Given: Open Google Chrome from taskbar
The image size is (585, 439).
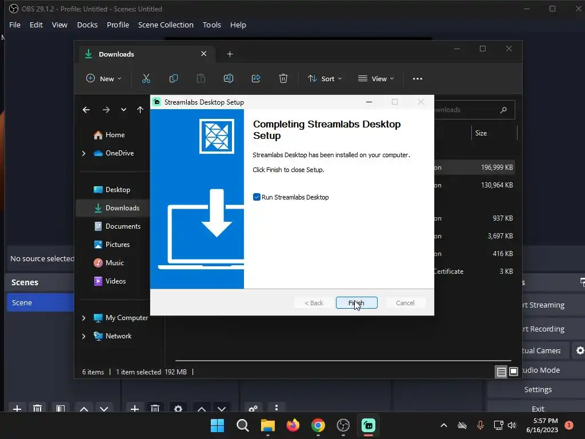Looking at the screenshot, I should 318,425.
